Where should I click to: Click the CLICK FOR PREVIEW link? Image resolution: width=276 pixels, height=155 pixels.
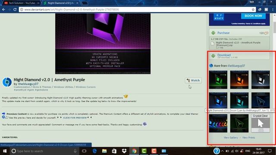point(75,118)
